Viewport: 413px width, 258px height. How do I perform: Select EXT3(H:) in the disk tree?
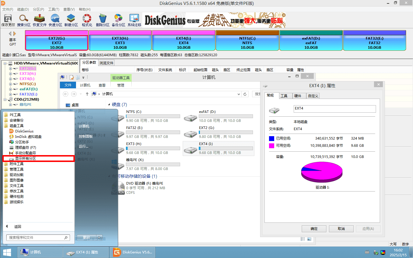[28, 74]
